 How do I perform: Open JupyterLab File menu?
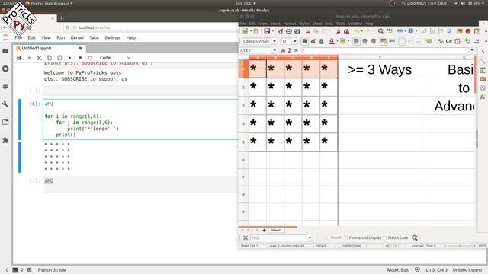(18, 37)
